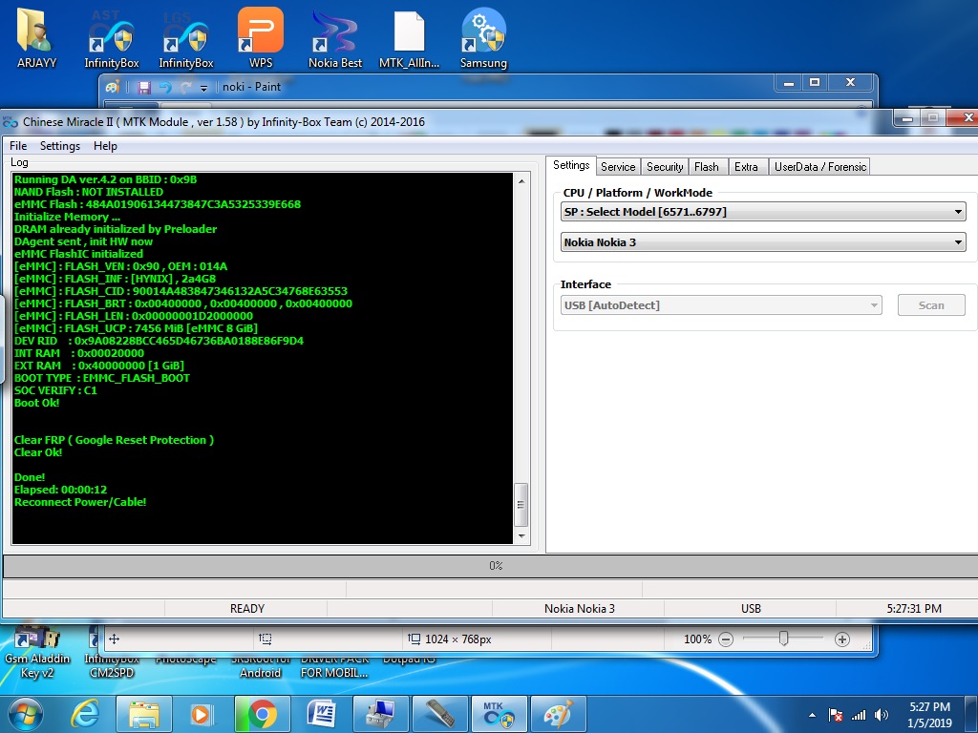
Task: Open Windows Explorer from the taskbar
Action: 143,714
